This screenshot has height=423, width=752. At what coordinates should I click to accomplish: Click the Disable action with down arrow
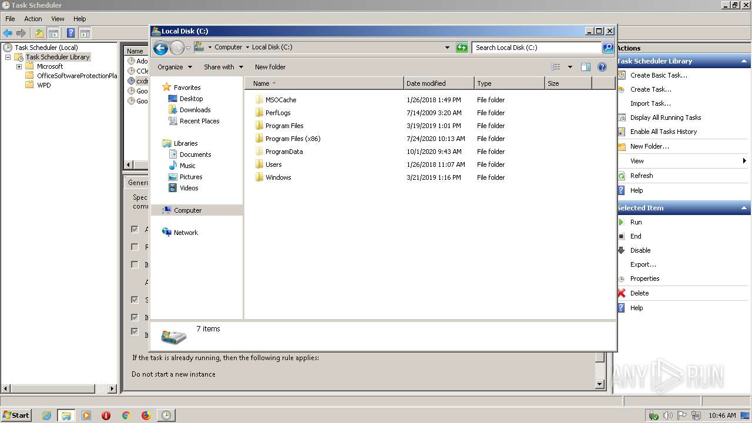[x=640, y=250]
